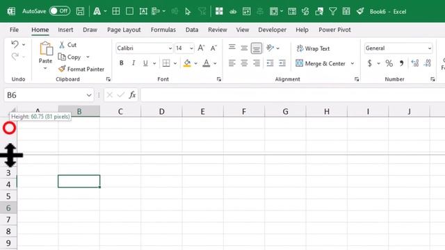445x250 pixels.
Task: Open the File menu
Action: (x=14, y=30)
